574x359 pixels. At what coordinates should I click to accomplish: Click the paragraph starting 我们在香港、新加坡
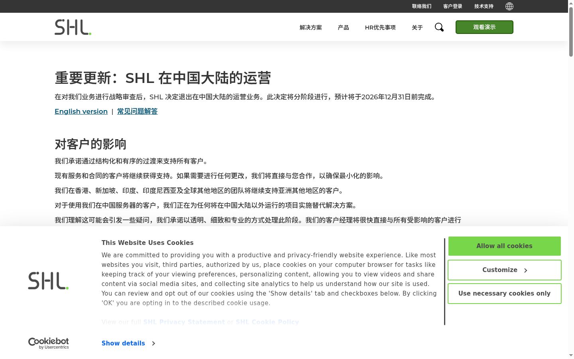(x=200, y=191)
